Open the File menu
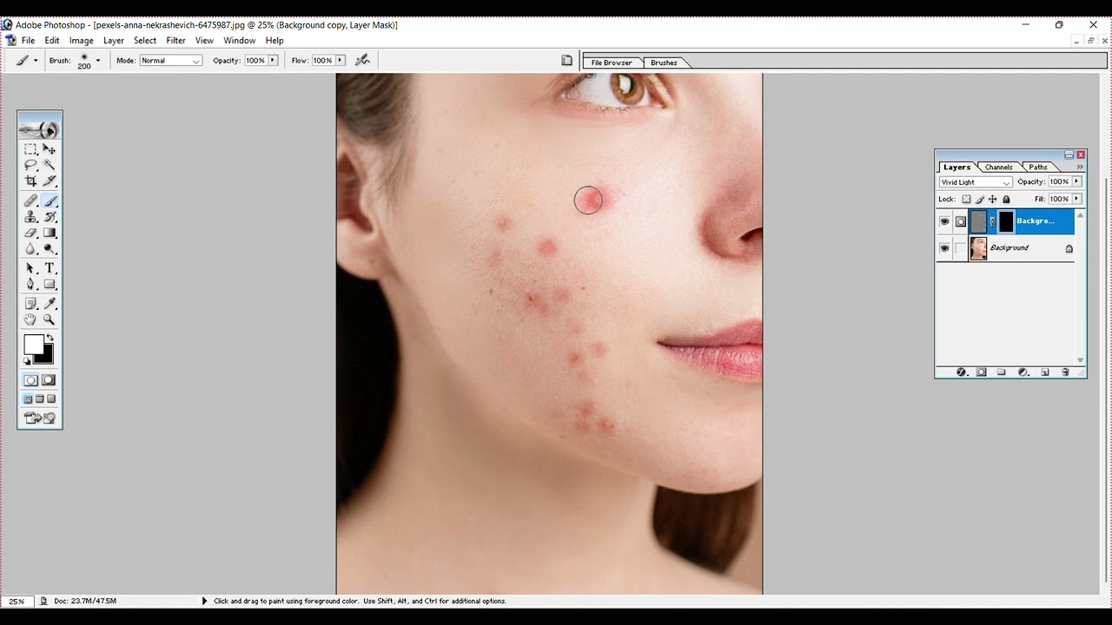The height and width of the screenshot is (625, 1112). point(28,41)
